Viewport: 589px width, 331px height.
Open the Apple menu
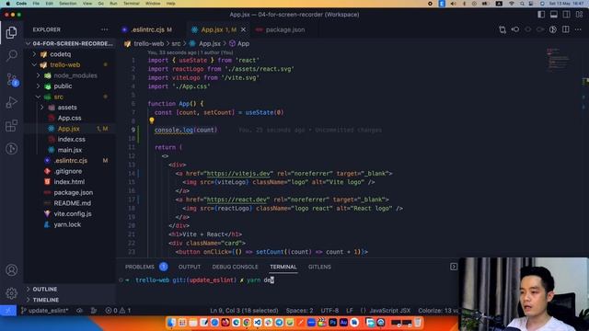click(x=7, y=4)
